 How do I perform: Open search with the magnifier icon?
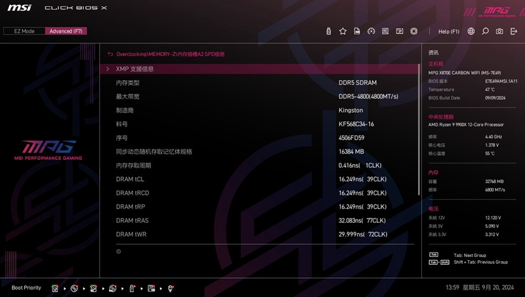pos(486,31)
